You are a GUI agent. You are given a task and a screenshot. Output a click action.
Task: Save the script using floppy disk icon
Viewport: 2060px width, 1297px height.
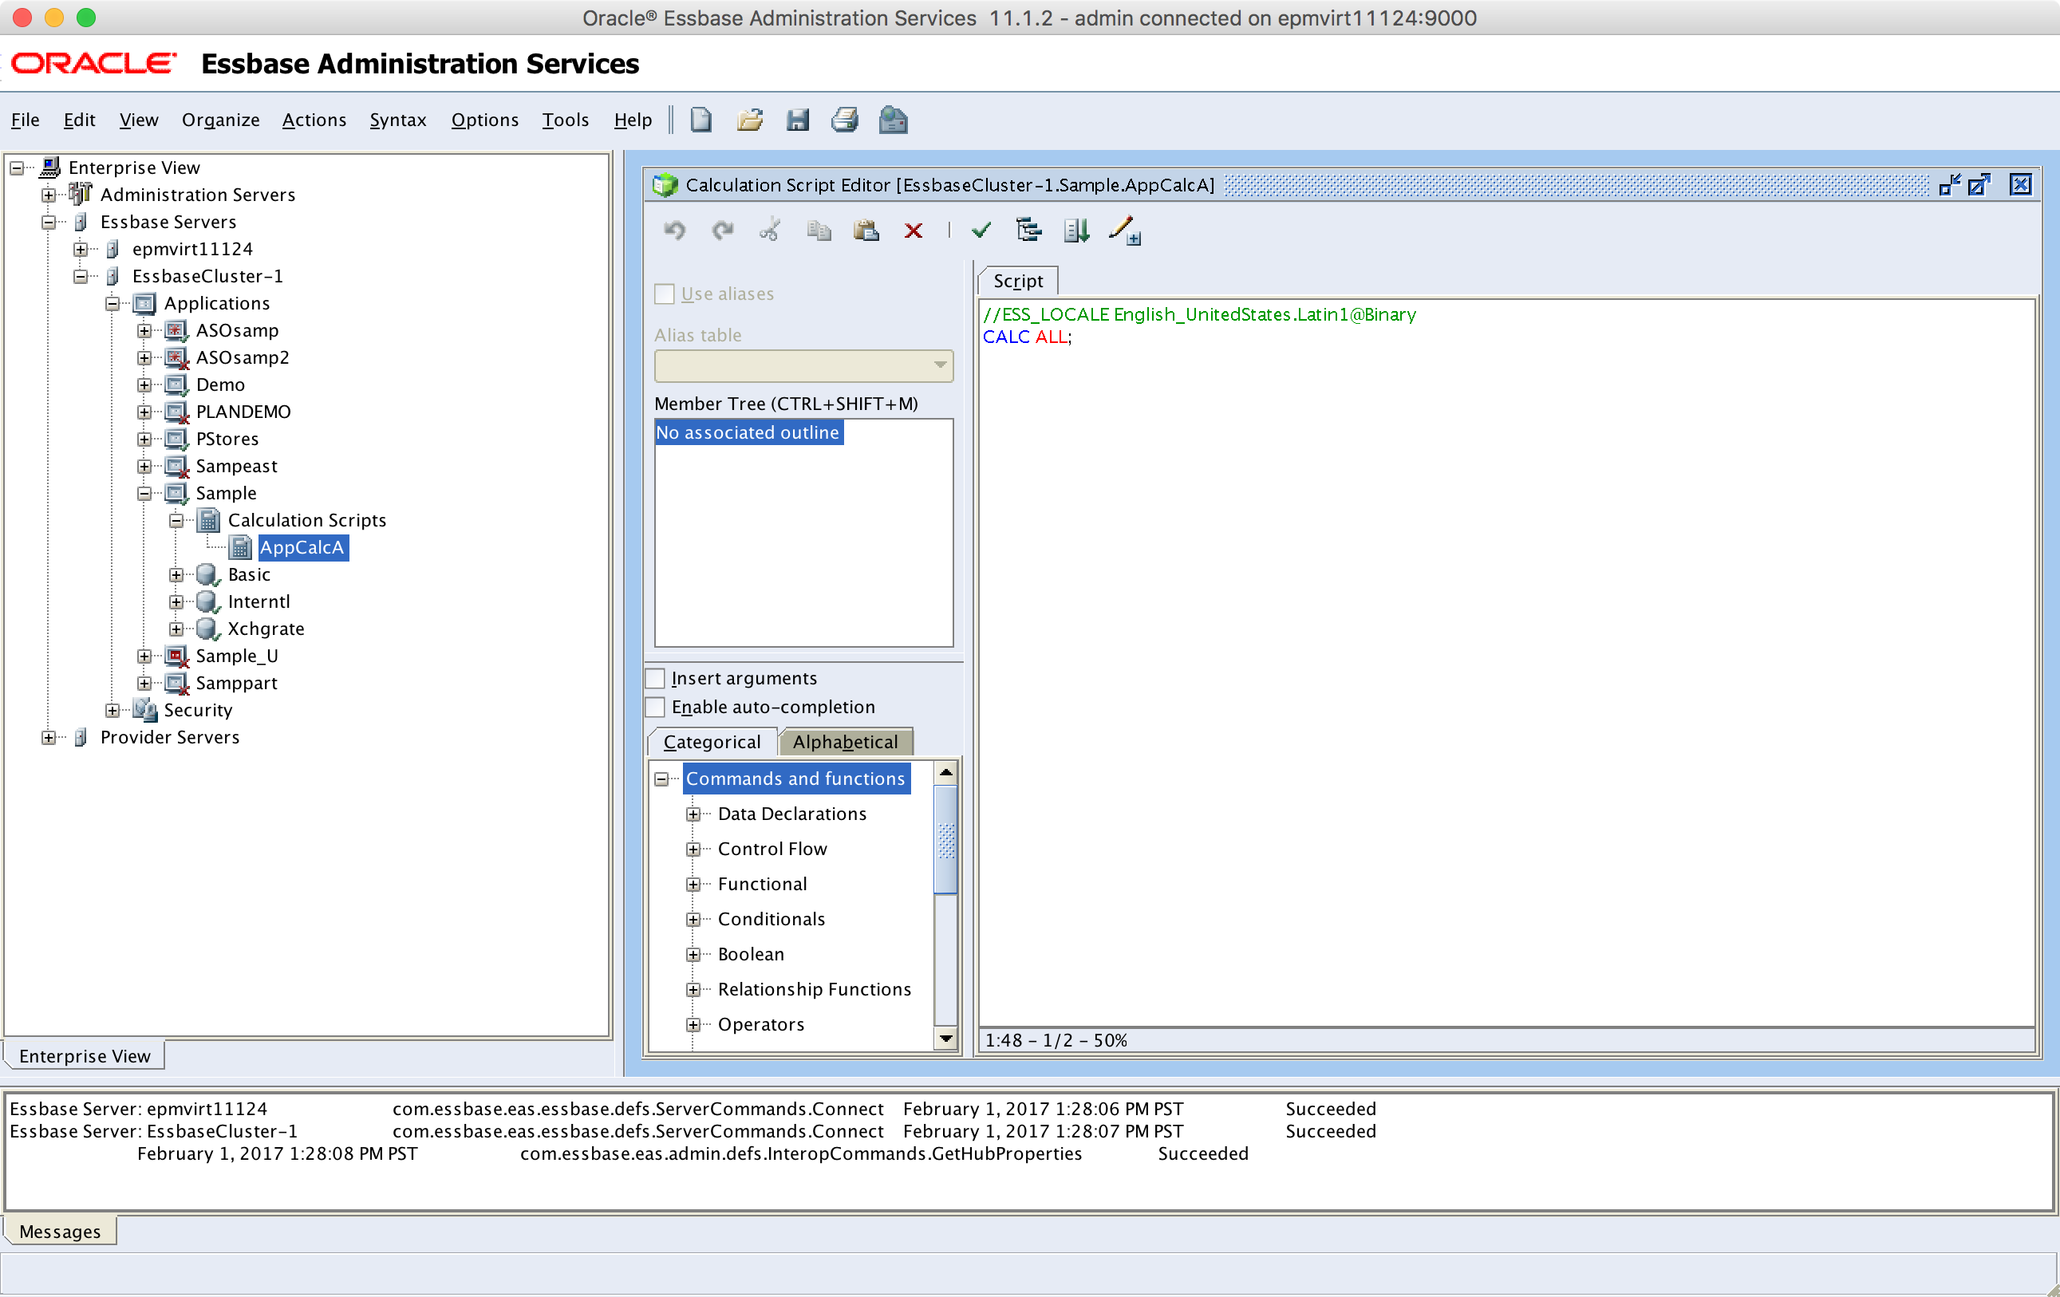pyautogui.click(x=797, y=120)
